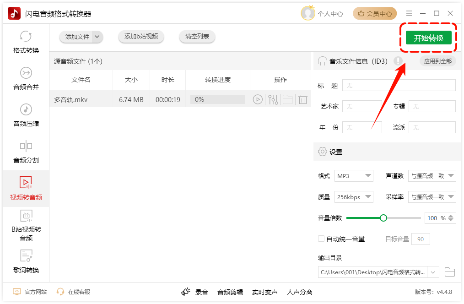Switch to 音频合并 audio merge

pos(26,79)
